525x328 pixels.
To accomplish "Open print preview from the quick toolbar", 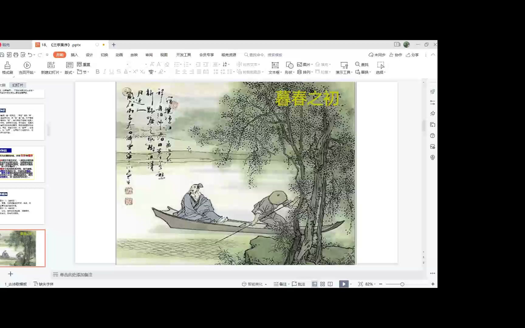I will [x=23, y=55].
